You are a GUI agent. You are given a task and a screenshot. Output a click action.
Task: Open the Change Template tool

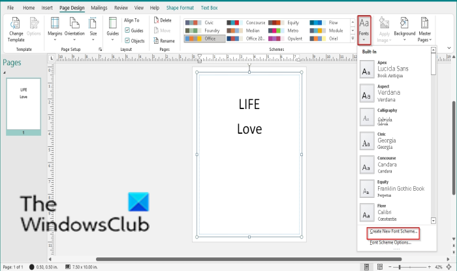coord(16,29)
